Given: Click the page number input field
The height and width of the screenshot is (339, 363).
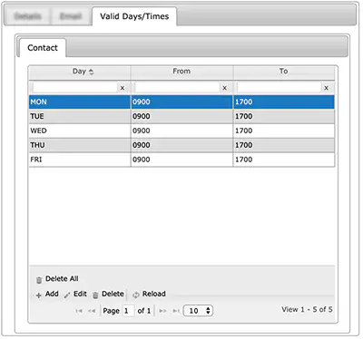Looking at the screenshot, I should (x=128, y=311).
